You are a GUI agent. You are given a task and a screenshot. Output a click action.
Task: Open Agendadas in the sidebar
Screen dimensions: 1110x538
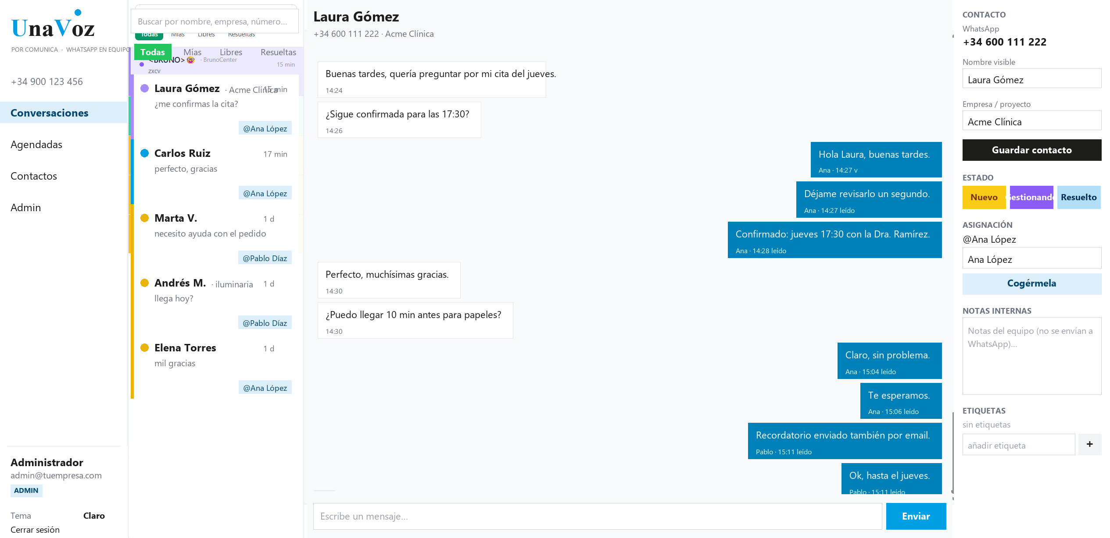(36, 145)
